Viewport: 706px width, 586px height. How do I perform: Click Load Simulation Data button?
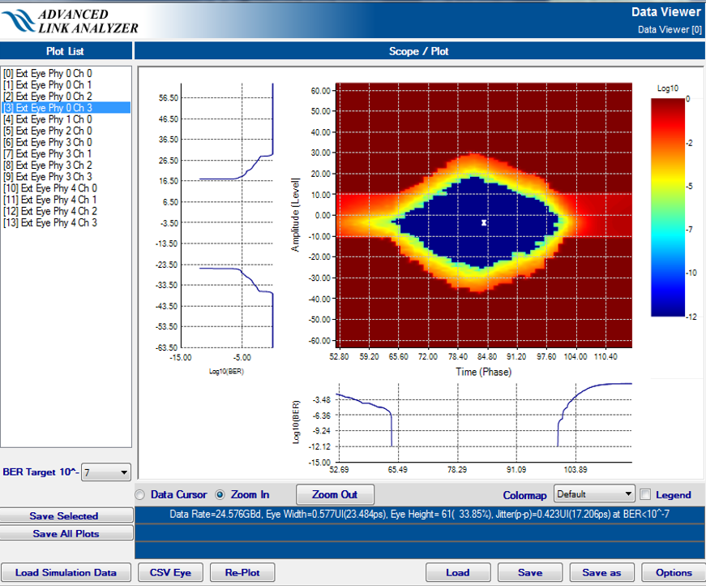(66, 572)
